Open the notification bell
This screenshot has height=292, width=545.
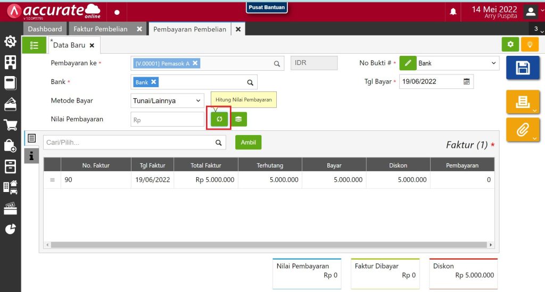453,11
